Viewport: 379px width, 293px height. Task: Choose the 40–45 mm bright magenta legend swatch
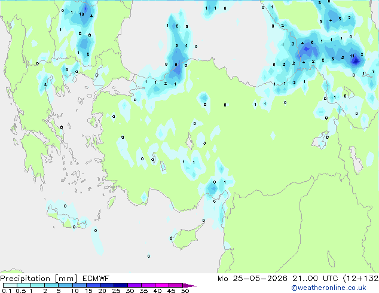pos(161,285)
